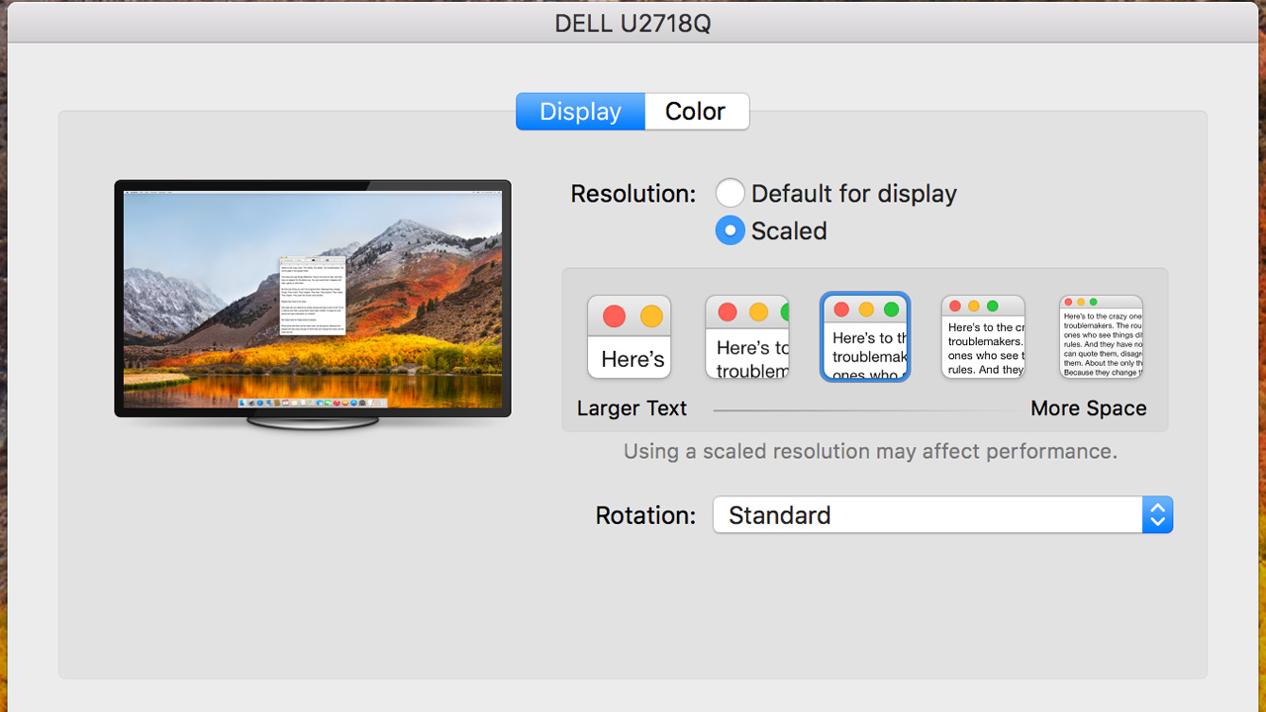Viewport: 1266px width, 712px height.
Task: Select the More Space scaling thumbnail with smallest text
Action: click(1101, 337)
